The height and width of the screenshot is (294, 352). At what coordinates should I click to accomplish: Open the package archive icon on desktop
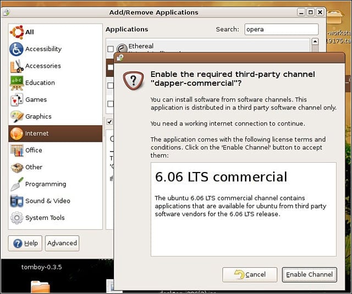(x=335, y=17)
